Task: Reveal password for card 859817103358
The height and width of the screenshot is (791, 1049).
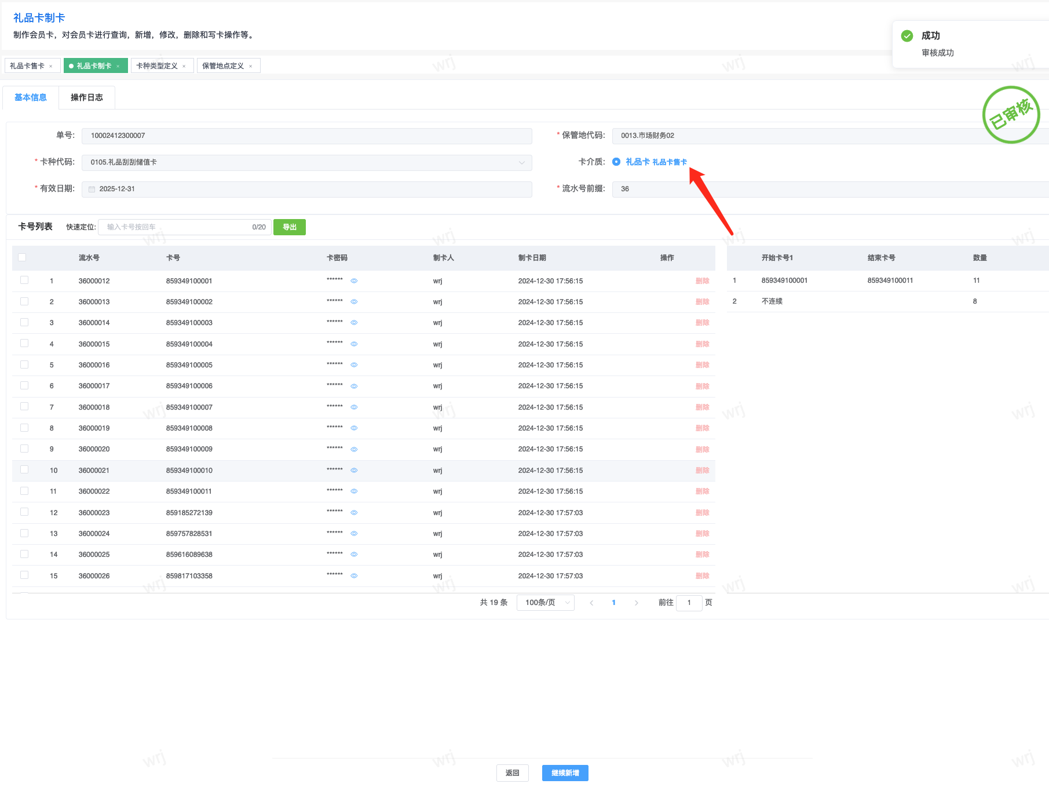Action: (354, 576)
